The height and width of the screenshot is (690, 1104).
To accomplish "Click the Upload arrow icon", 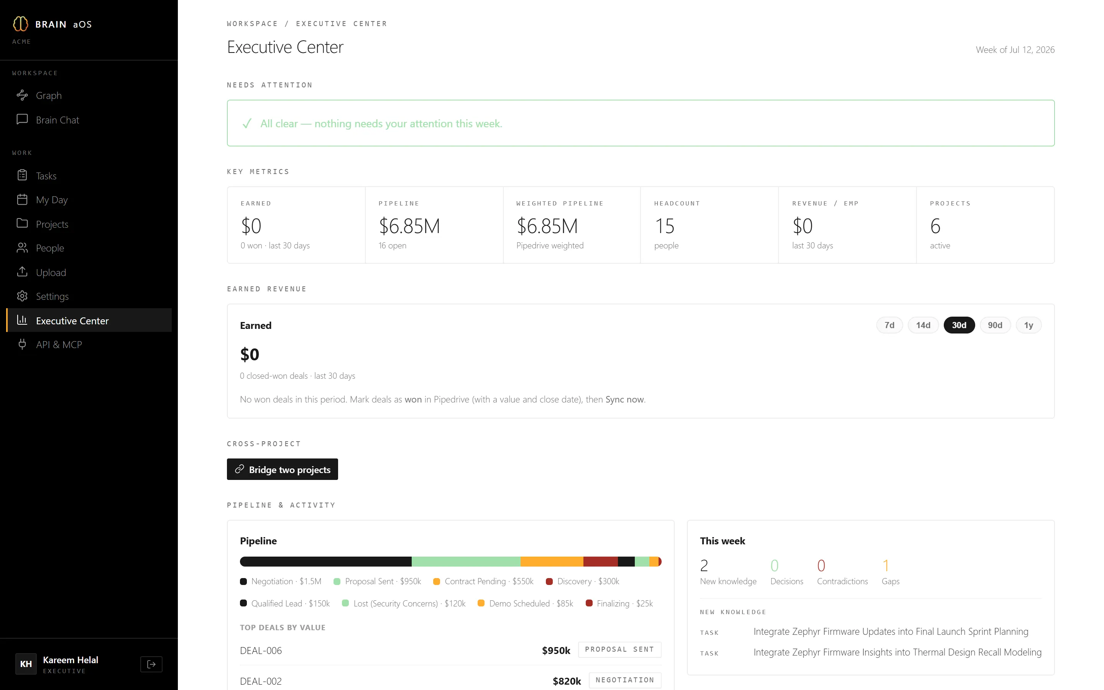I will 22,272.
